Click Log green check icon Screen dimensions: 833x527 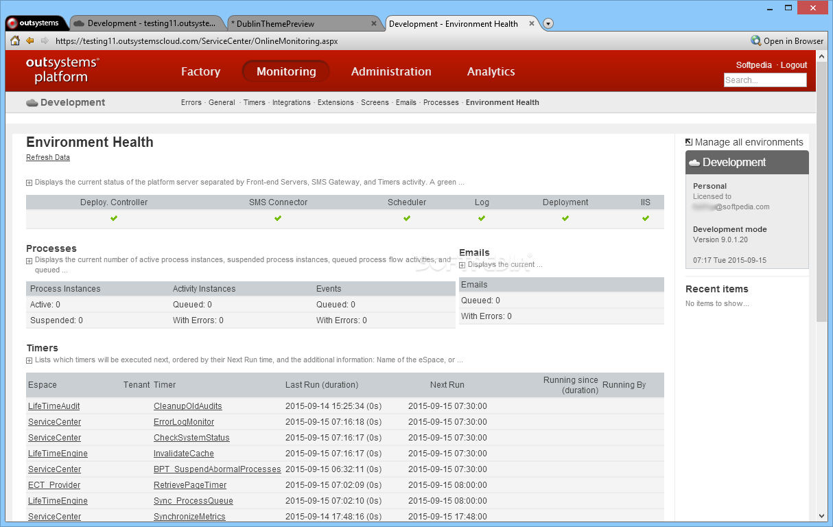click(x=482, y=218)
